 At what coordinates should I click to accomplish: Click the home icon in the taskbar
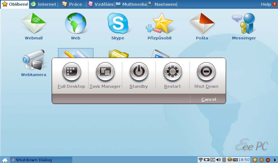click(x=5, y=160)
